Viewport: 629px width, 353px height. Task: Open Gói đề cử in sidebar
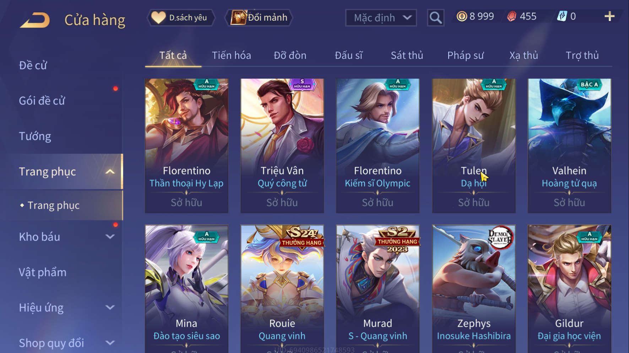pyautogui.click(x=42, y=101)
